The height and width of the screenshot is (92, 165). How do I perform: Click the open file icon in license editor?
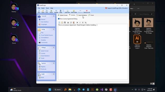pos(62,22)
